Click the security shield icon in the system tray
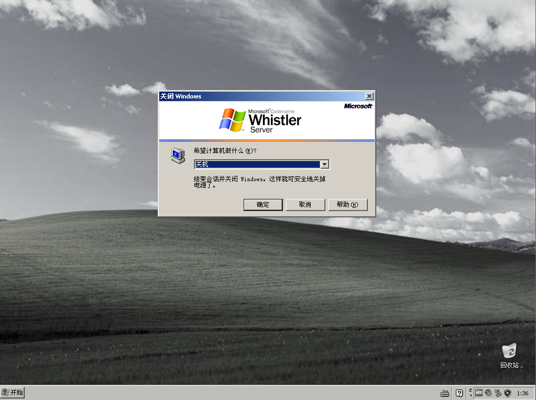The height and width of the screenshot is (400, 536). click(507, 393)
